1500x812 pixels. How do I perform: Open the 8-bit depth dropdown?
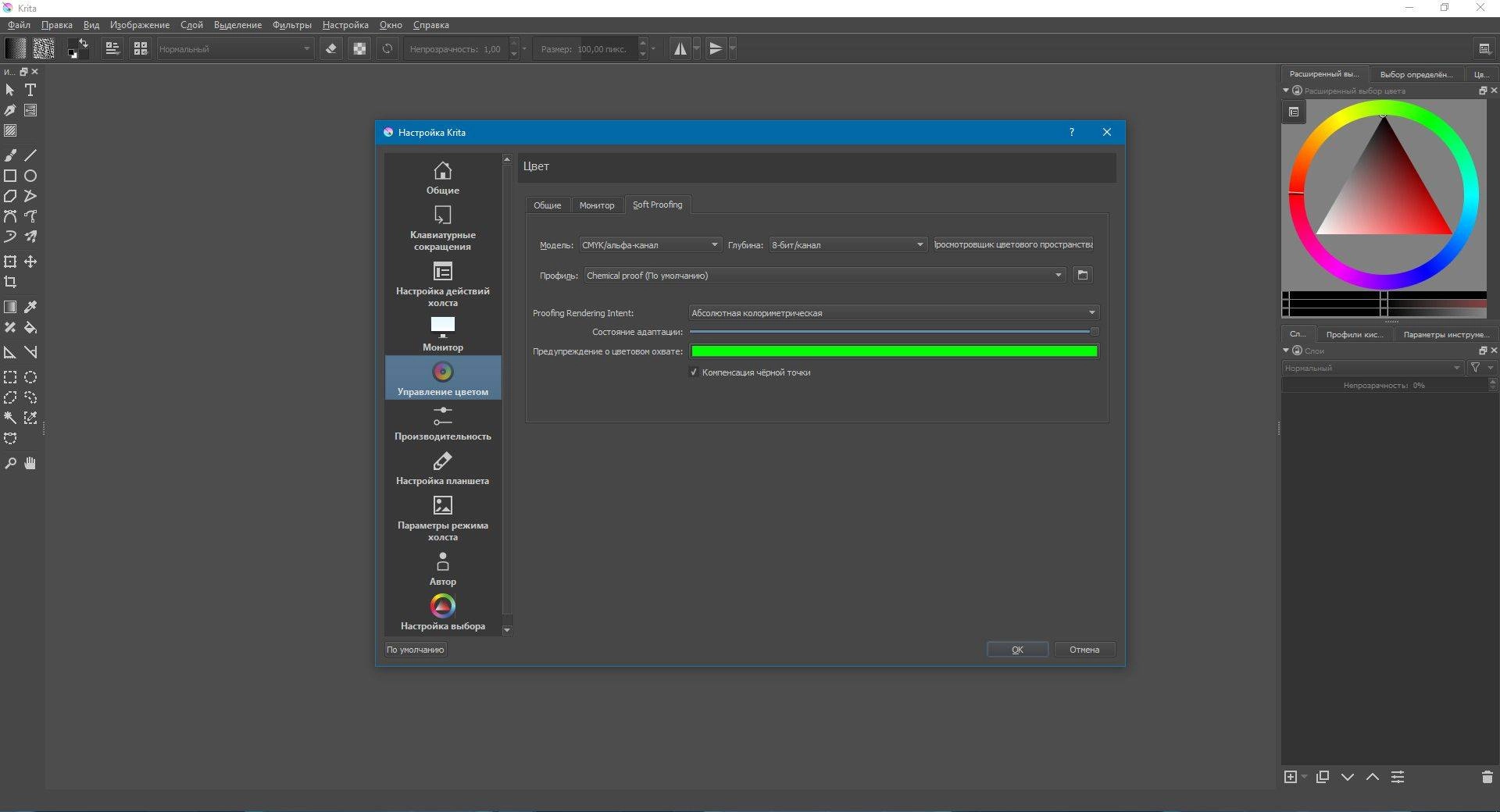pyautogui.click(x=848, y=245)
